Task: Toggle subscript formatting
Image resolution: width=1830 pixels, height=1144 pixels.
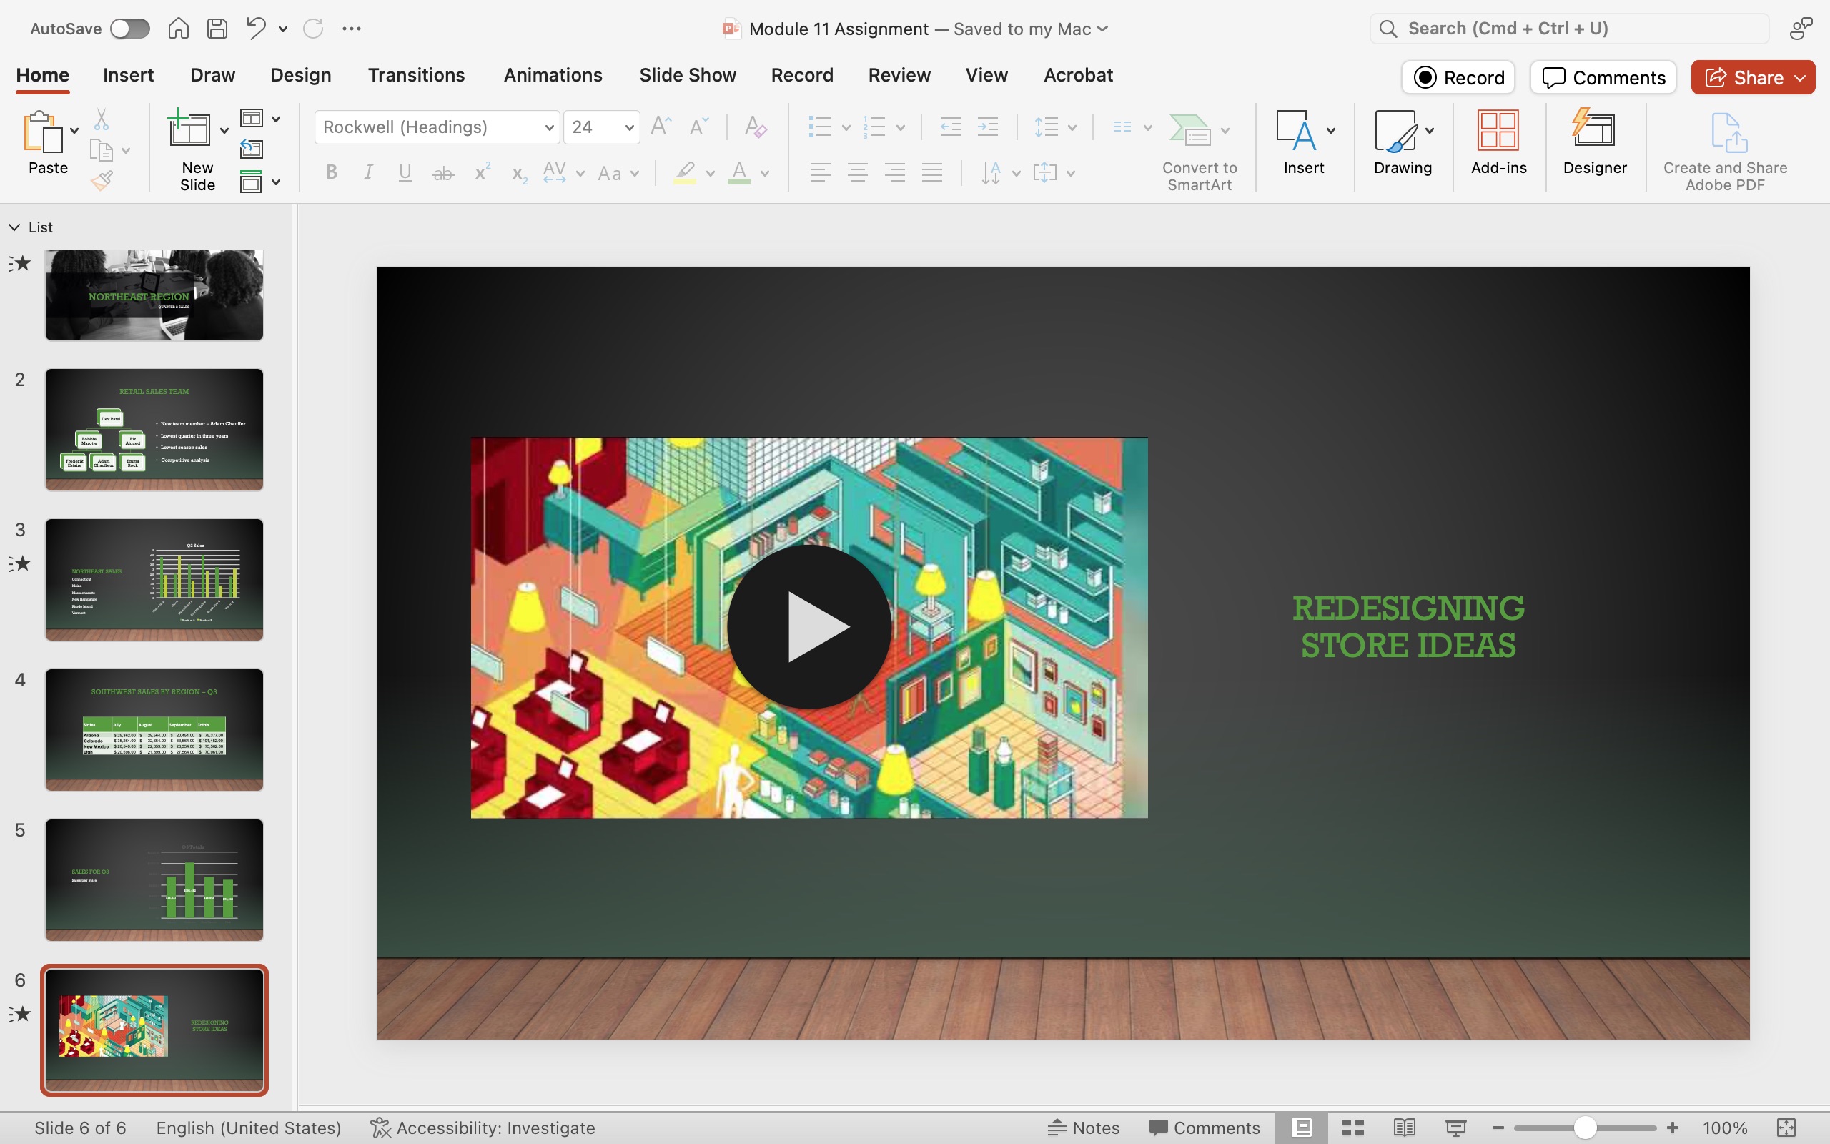Action: tap(519, 174)
